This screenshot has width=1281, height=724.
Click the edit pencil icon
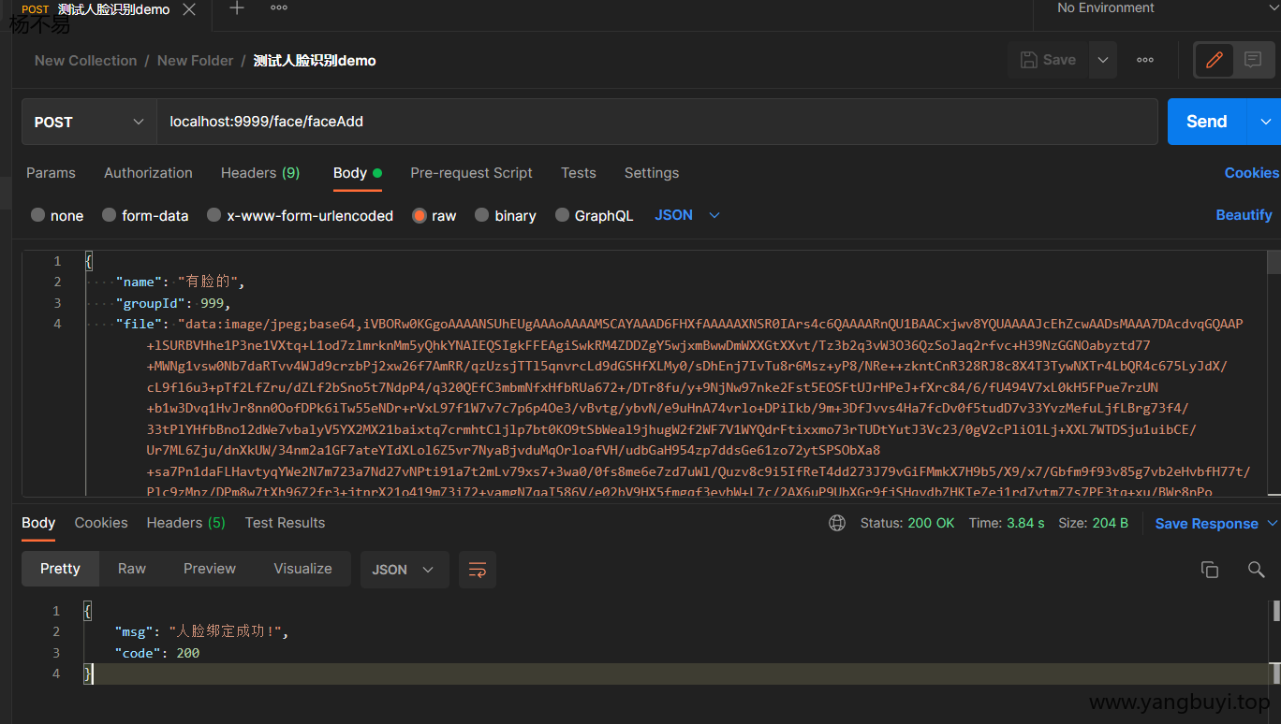[1215, 60]
